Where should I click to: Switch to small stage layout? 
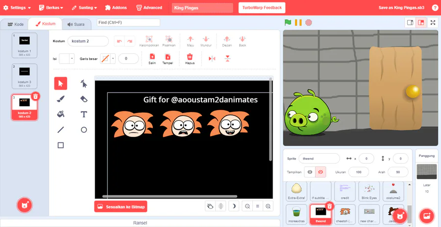(x=410, y=23)
